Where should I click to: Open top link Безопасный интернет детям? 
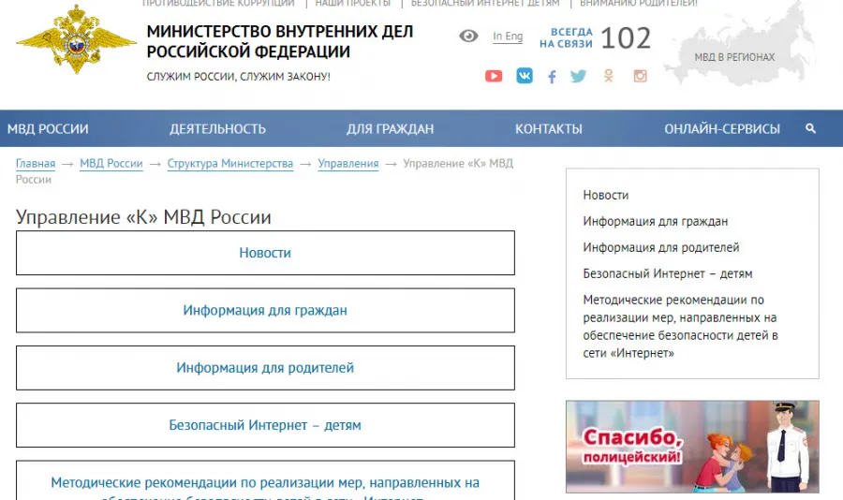click(485, 3)
